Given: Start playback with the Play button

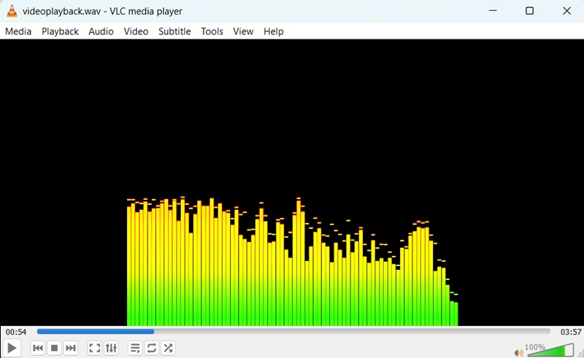Looking at the screenshot, I should [x=12, y=348].
